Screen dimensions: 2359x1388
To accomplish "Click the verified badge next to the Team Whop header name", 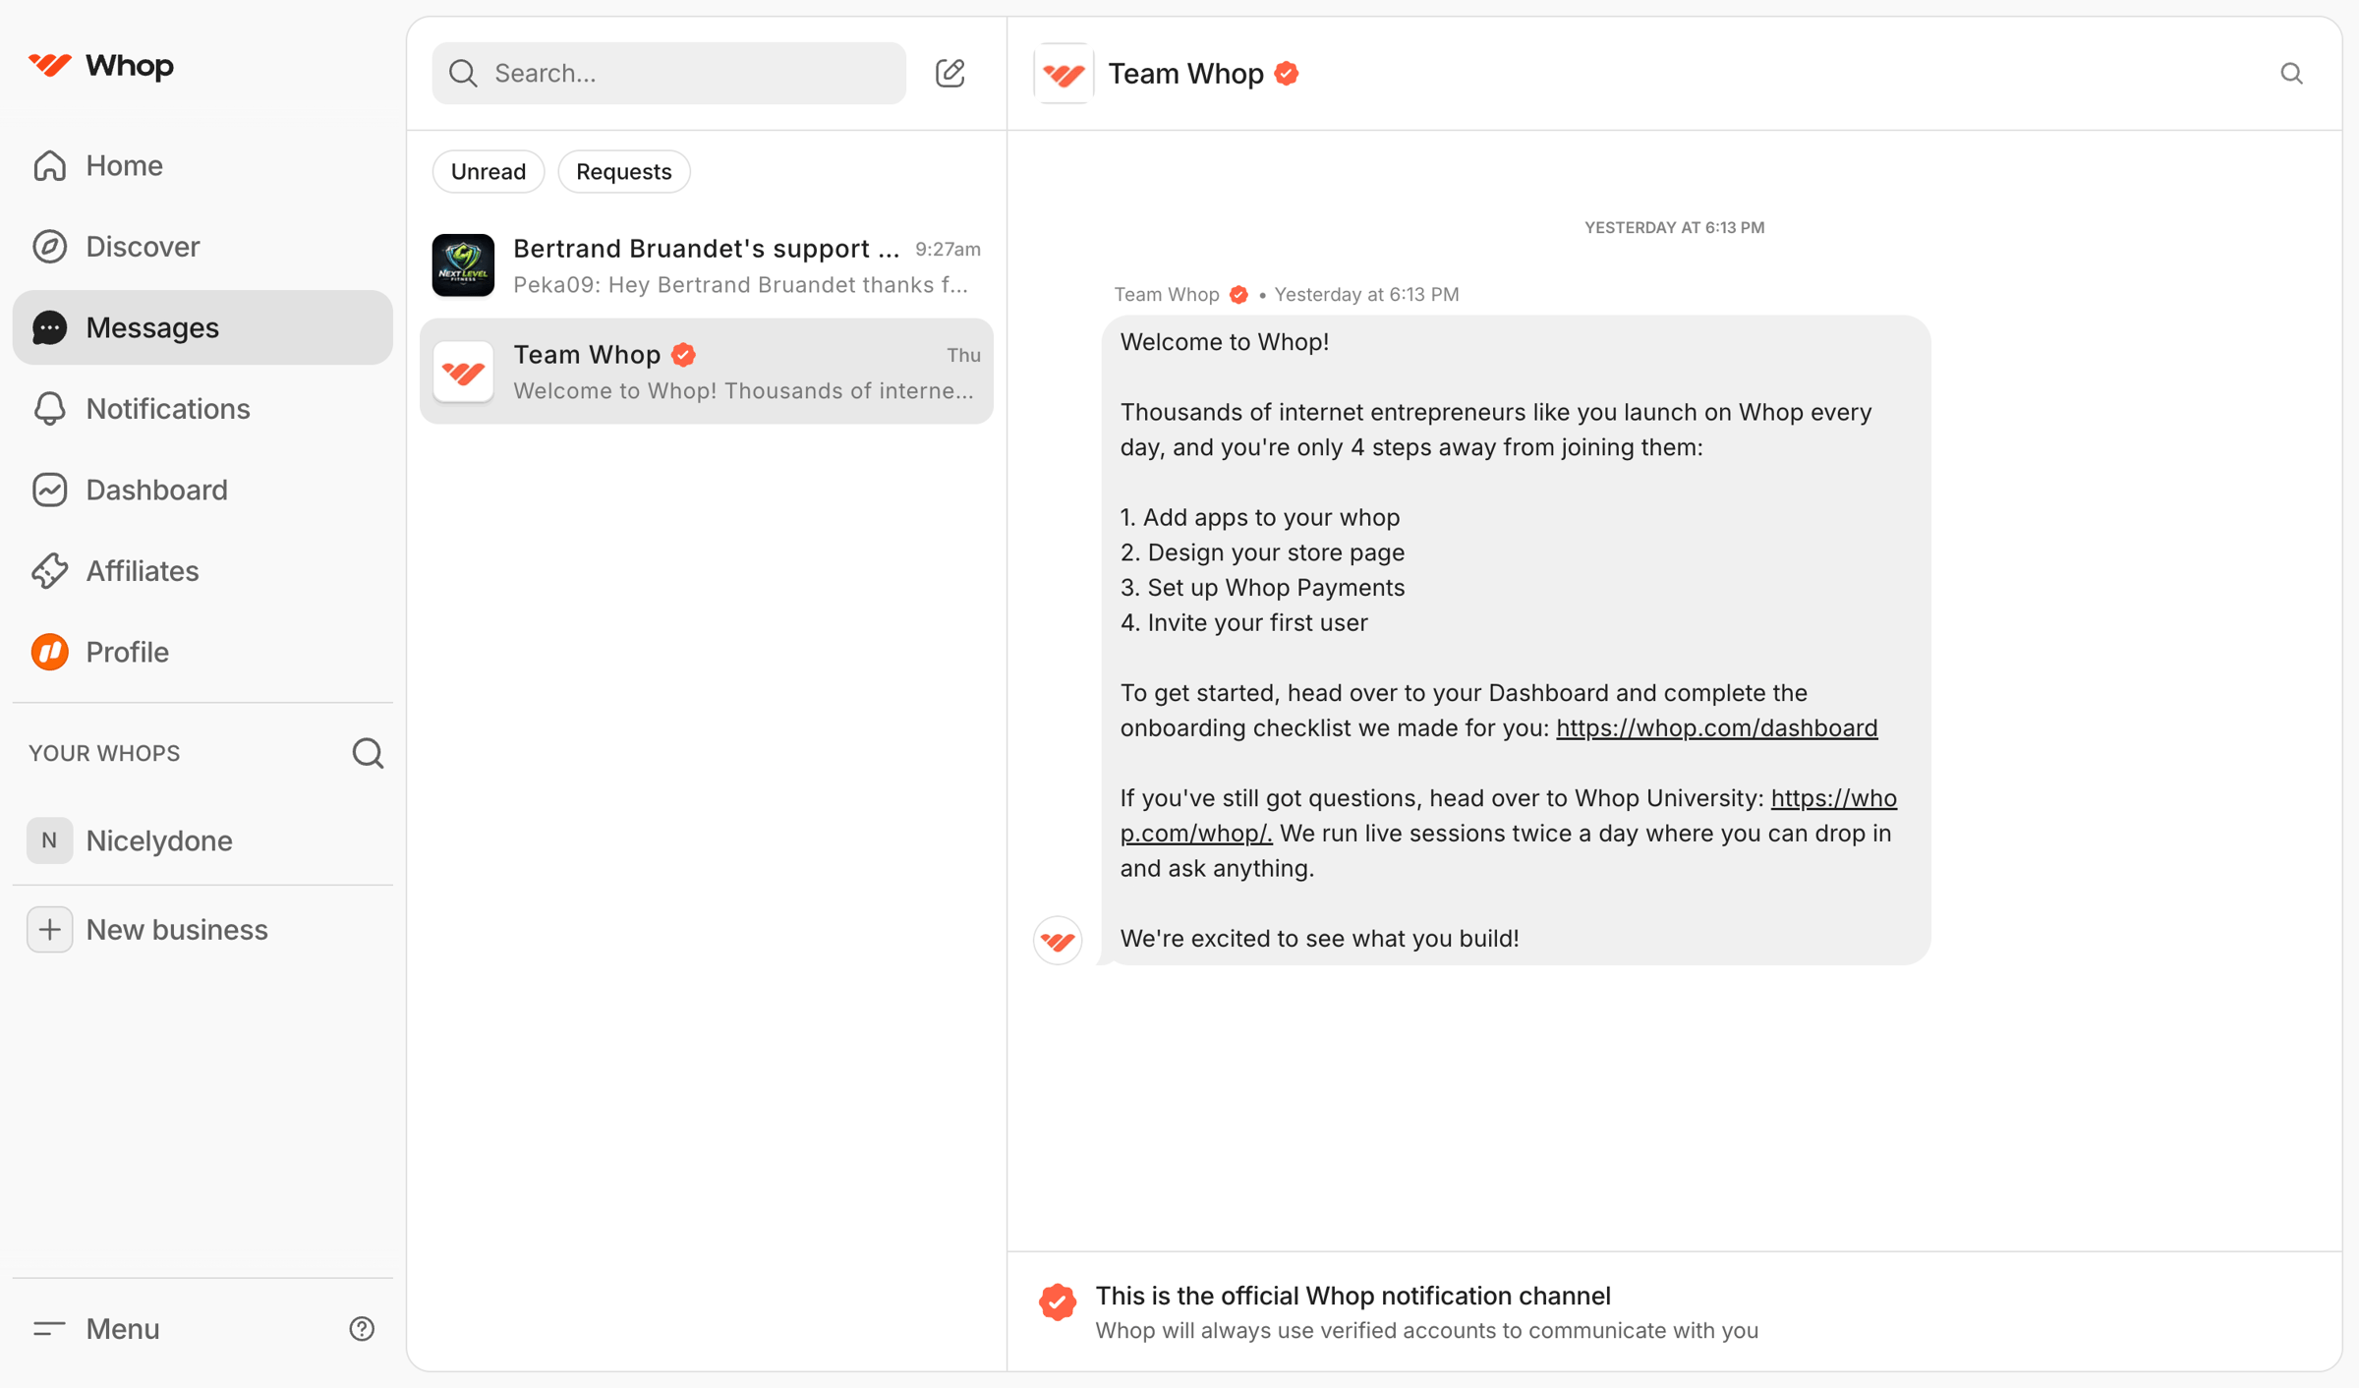I will [x=1287, y=74].
